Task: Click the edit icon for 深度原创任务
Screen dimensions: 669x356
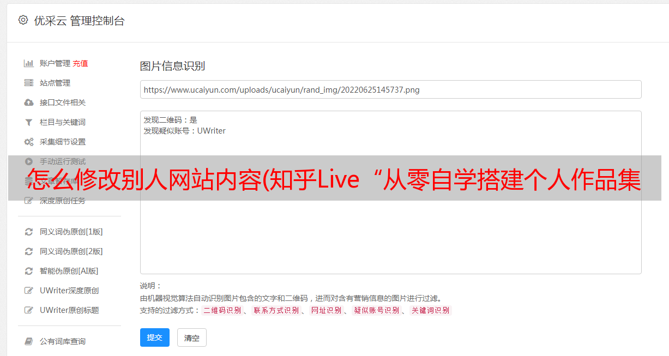Action: (x=29, y=201)
